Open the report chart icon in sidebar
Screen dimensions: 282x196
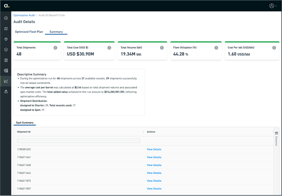(6, 70)
